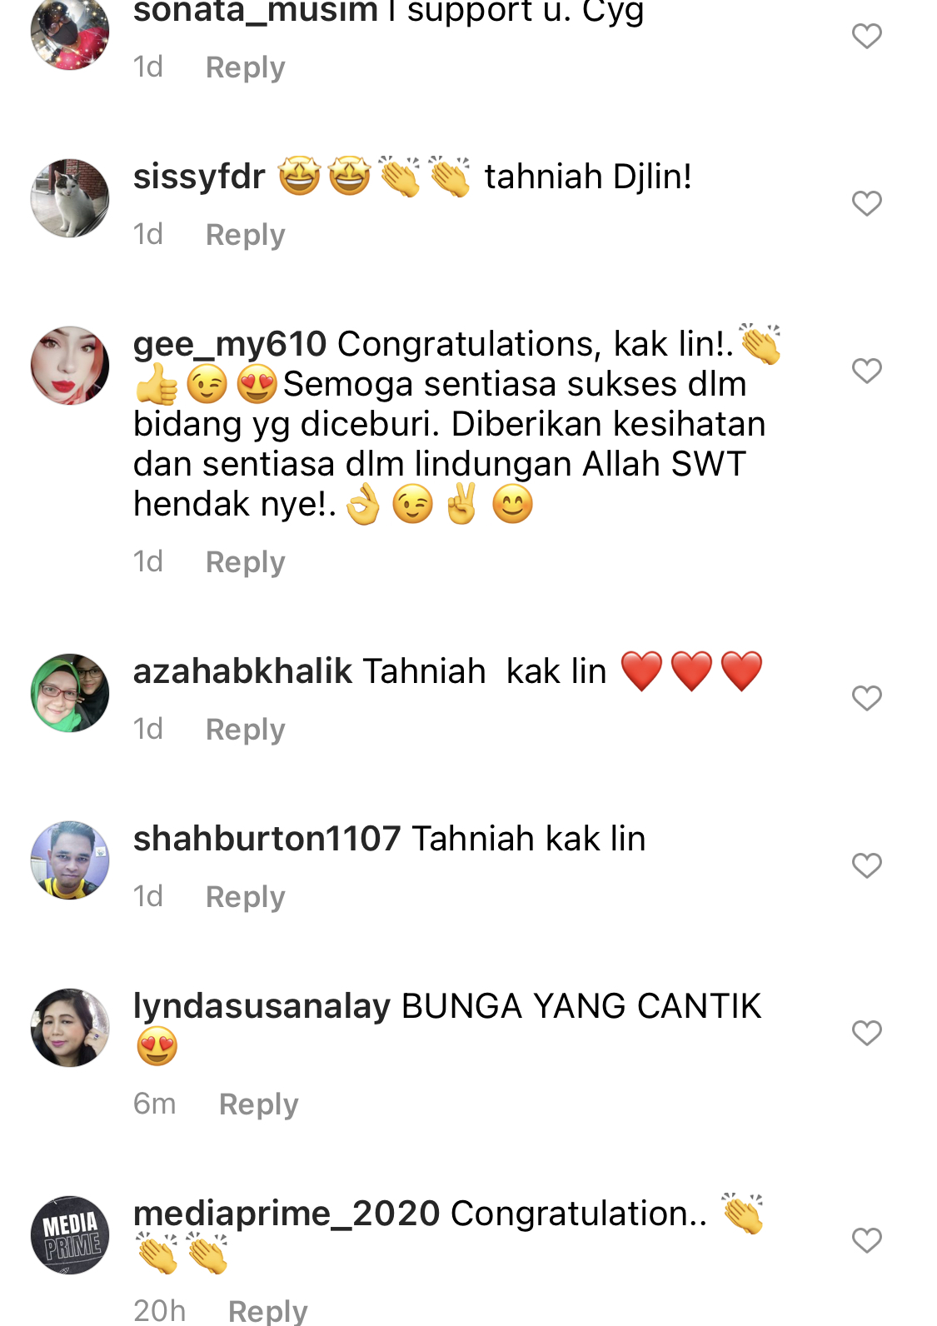Visit the lyndasusanalay username profile

point(262,1007)
